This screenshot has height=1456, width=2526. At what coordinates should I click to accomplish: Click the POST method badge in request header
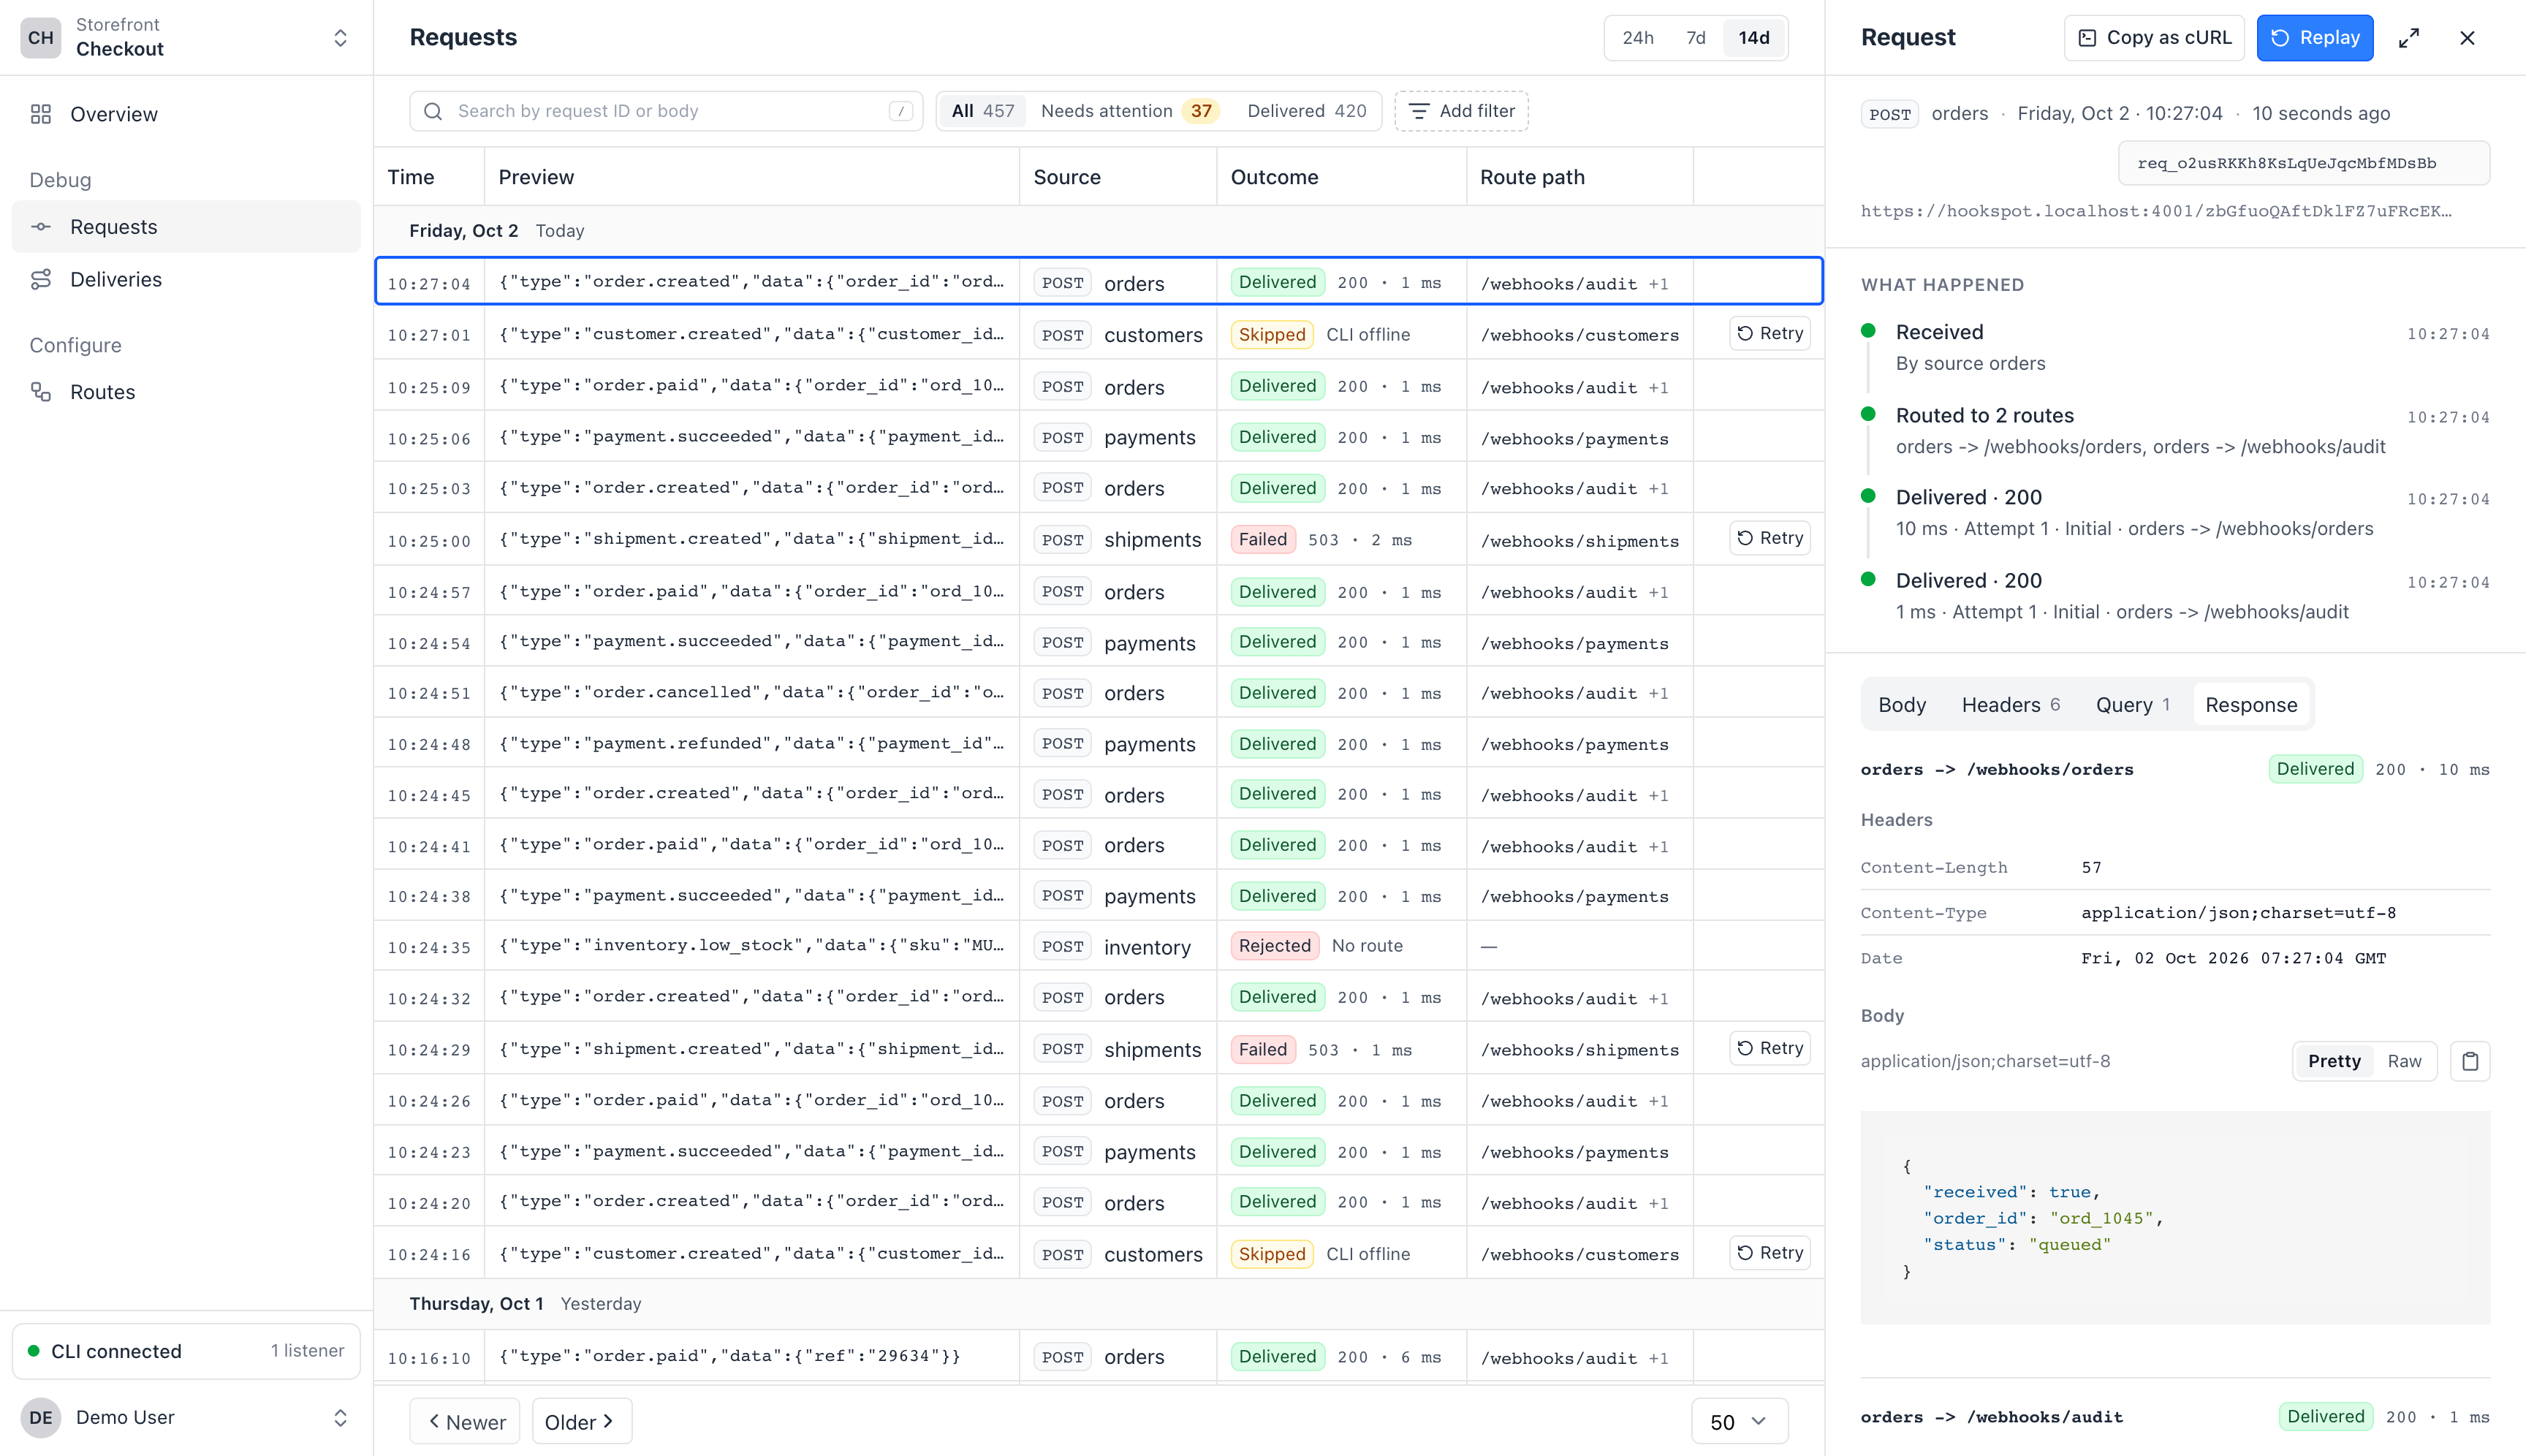point(1889,114)
